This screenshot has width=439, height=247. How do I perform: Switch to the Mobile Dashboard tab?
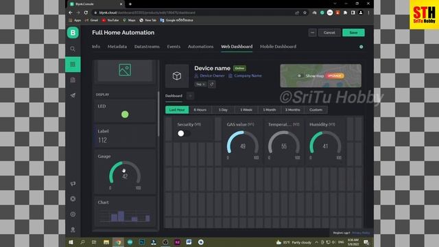click(x=278, y=47)
